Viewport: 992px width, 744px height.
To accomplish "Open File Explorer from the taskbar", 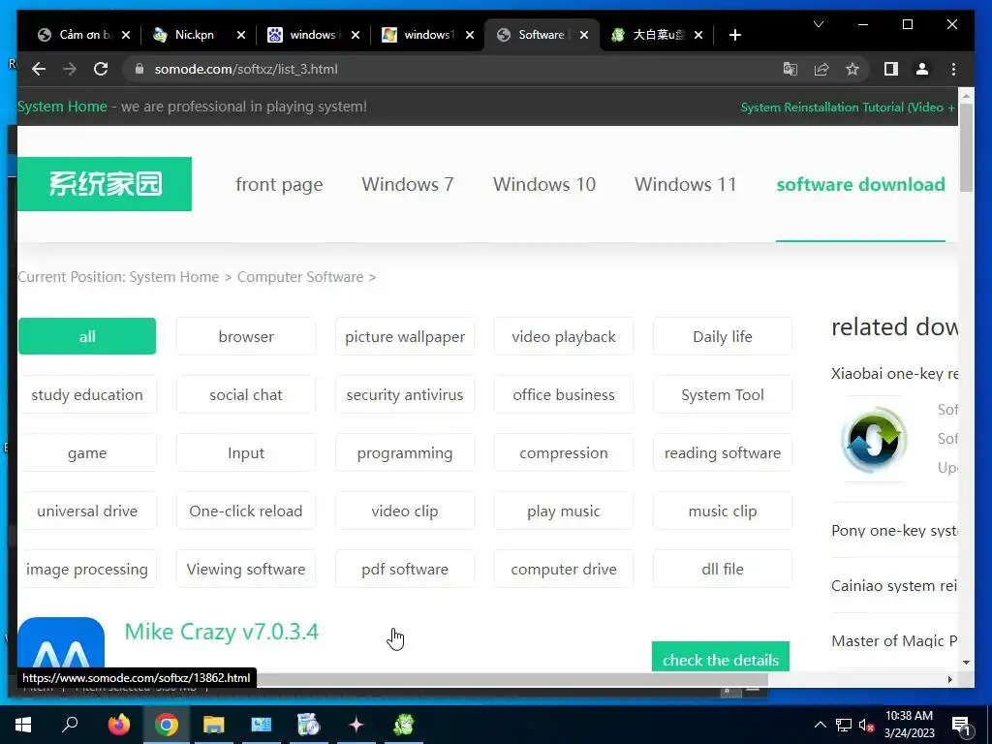I will [x=214, y=725].
